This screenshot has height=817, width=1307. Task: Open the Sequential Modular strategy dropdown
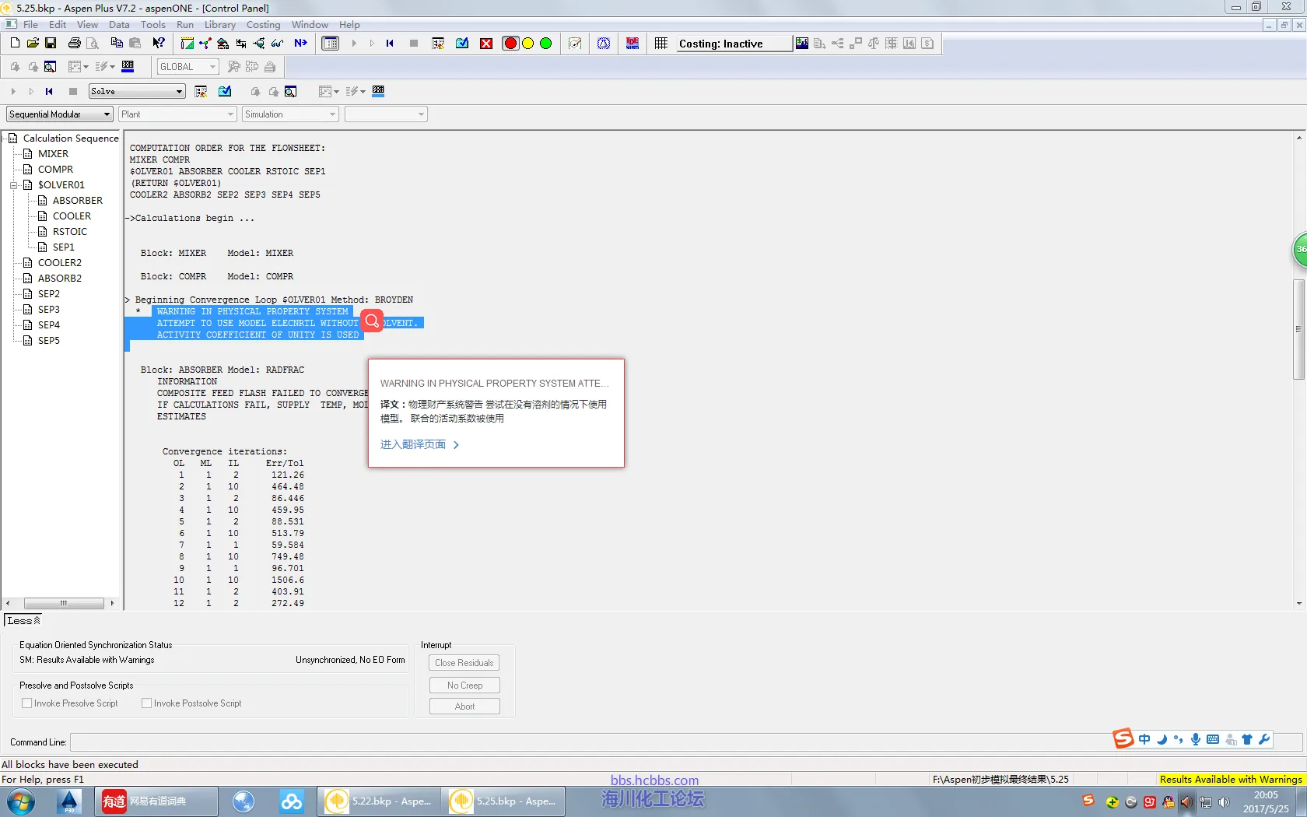60,114
